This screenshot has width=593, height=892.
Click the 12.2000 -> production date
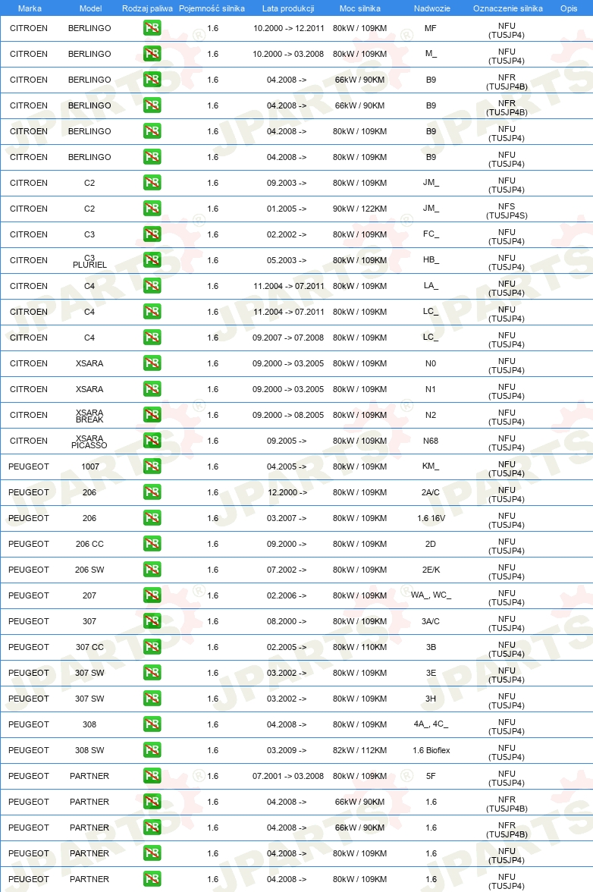pos(287,492)
